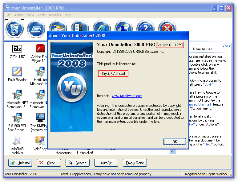The image size is (238, 182).
Task: Open the View menu
Action: tap(30, 15)
